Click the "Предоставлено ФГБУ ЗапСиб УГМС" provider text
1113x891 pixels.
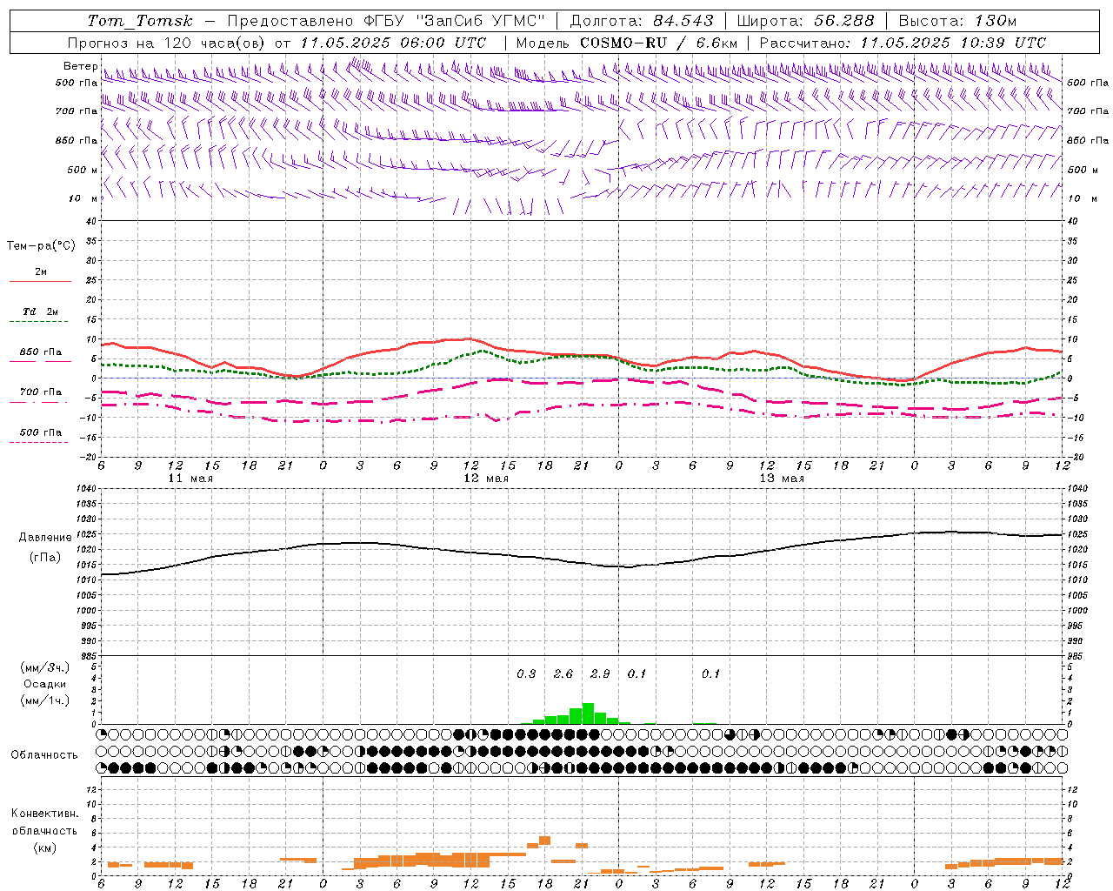tap(385, 21)
